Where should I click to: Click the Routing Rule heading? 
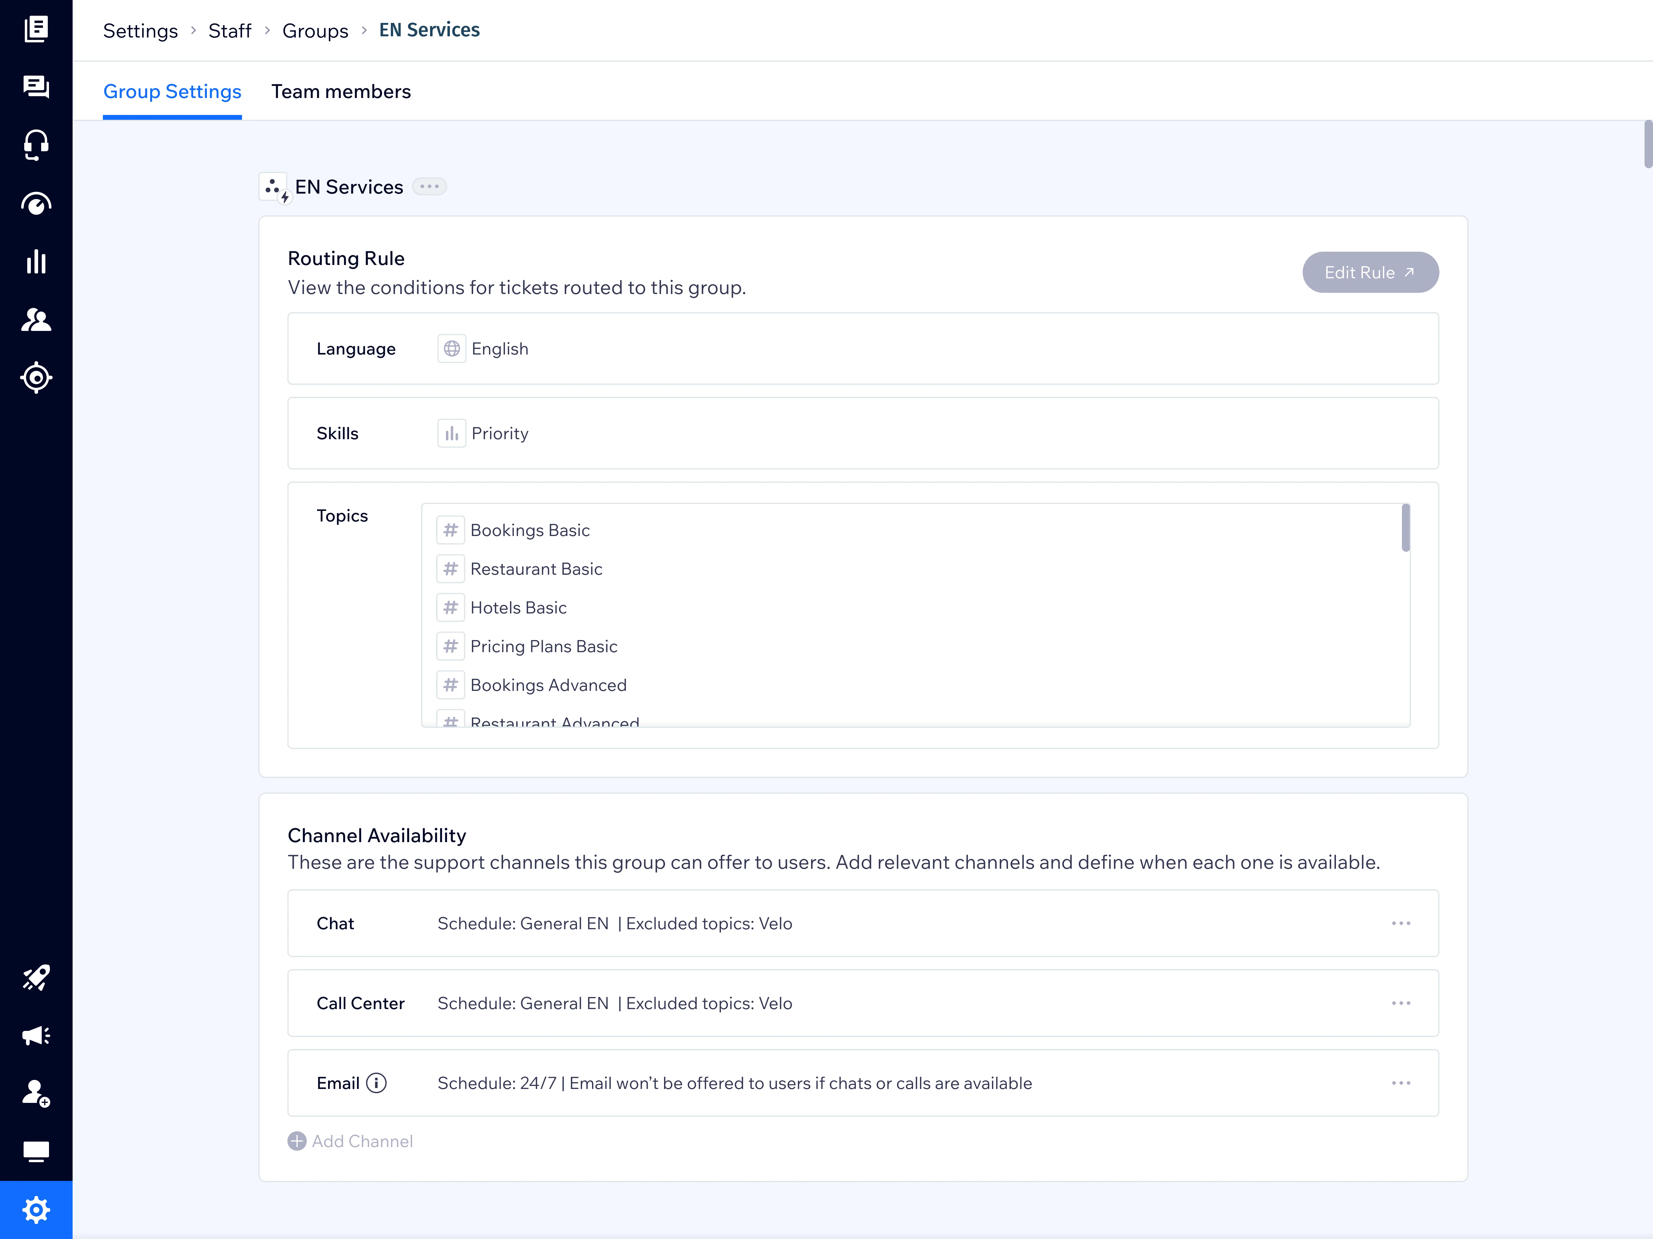[x=346, y=259]
